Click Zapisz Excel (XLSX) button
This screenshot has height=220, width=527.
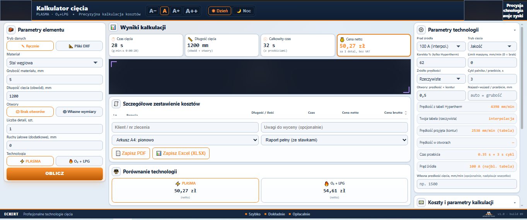click(181, 153)
